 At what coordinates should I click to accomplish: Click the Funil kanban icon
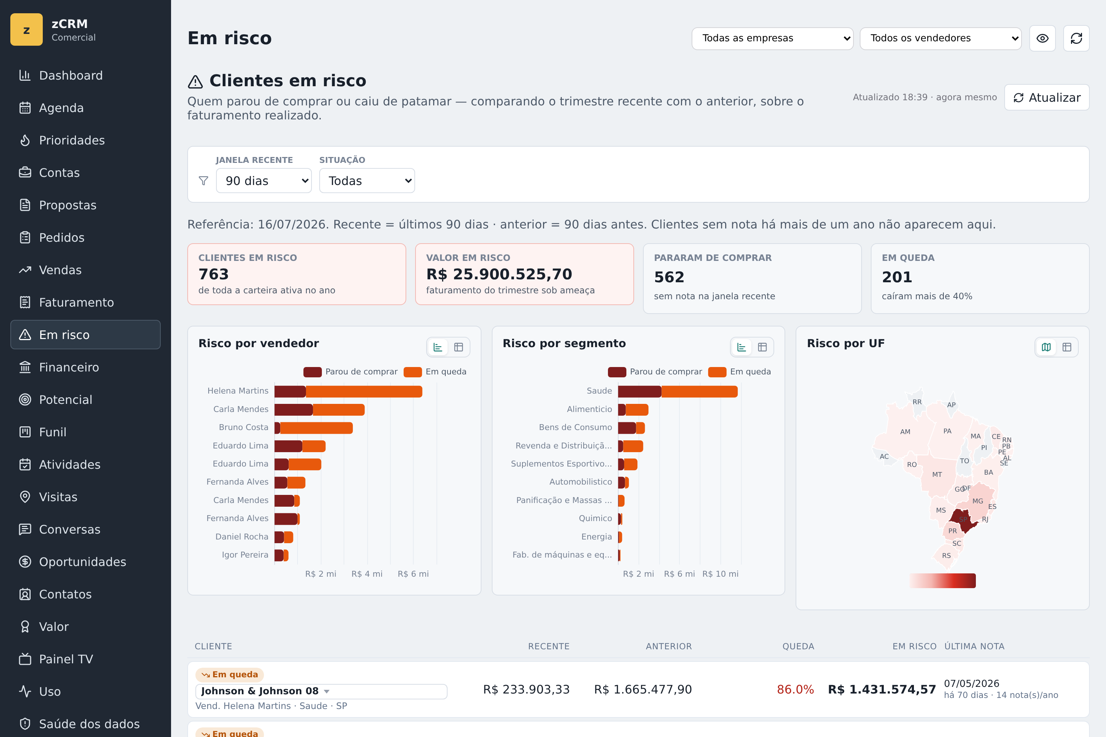tap(25, 432)
